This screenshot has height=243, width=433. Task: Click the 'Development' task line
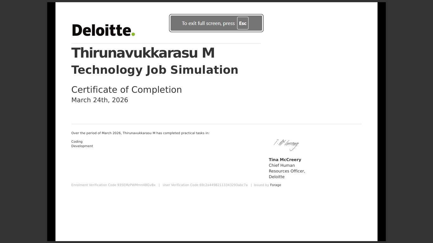[82, 146]
